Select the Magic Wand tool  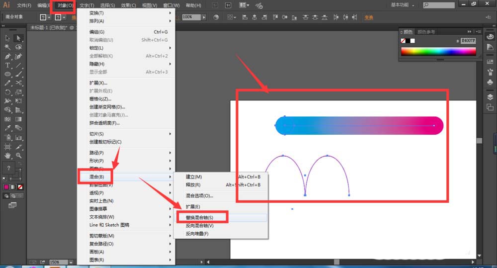[8, 47]
